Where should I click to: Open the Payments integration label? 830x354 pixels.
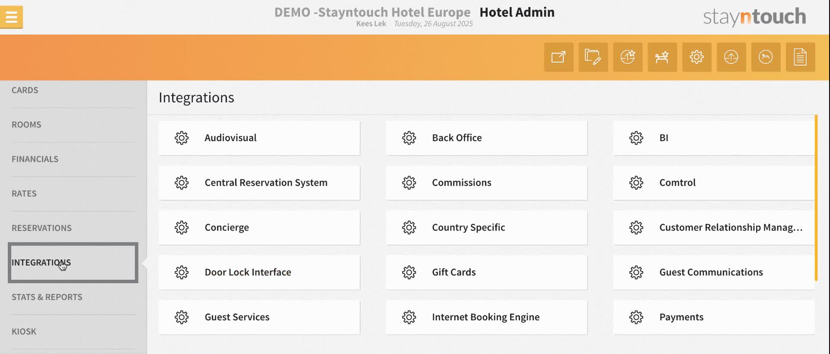click(x=681, y=317)
